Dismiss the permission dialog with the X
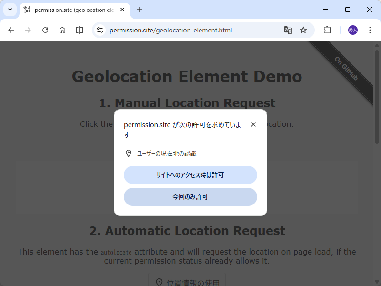Screen dimensions: 381x286 [x=253, y=124]
